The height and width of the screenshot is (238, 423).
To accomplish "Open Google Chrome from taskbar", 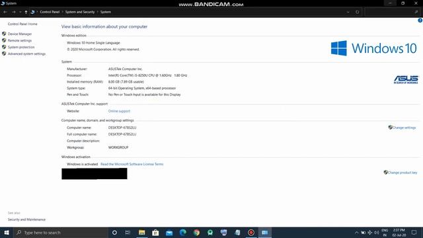I will [197, 232].
